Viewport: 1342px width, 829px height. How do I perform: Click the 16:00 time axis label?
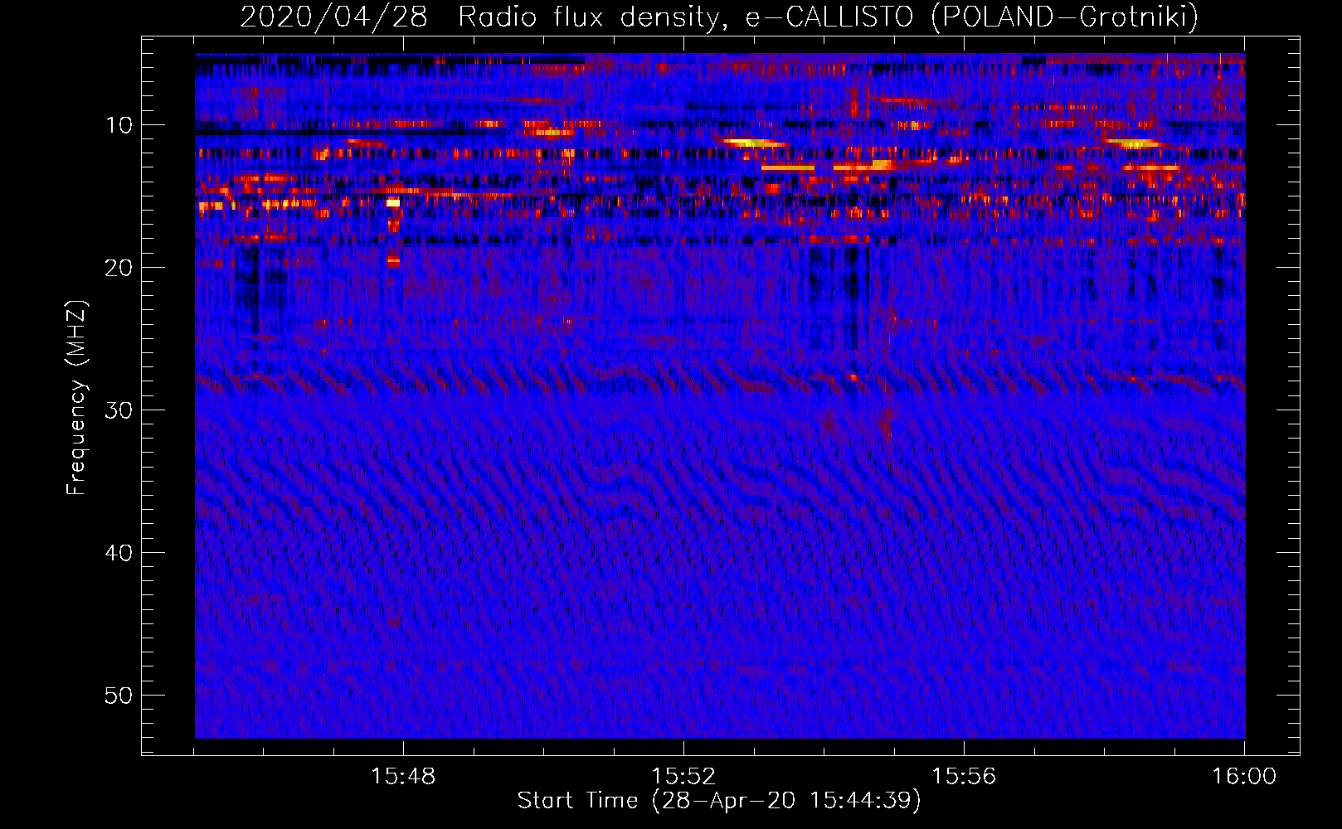pos(1244,777)
